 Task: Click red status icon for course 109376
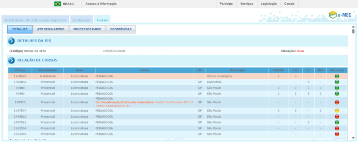(337, 102)
